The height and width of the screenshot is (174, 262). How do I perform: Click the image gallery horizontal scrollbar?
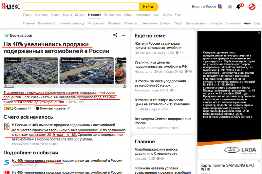[65, 86]
